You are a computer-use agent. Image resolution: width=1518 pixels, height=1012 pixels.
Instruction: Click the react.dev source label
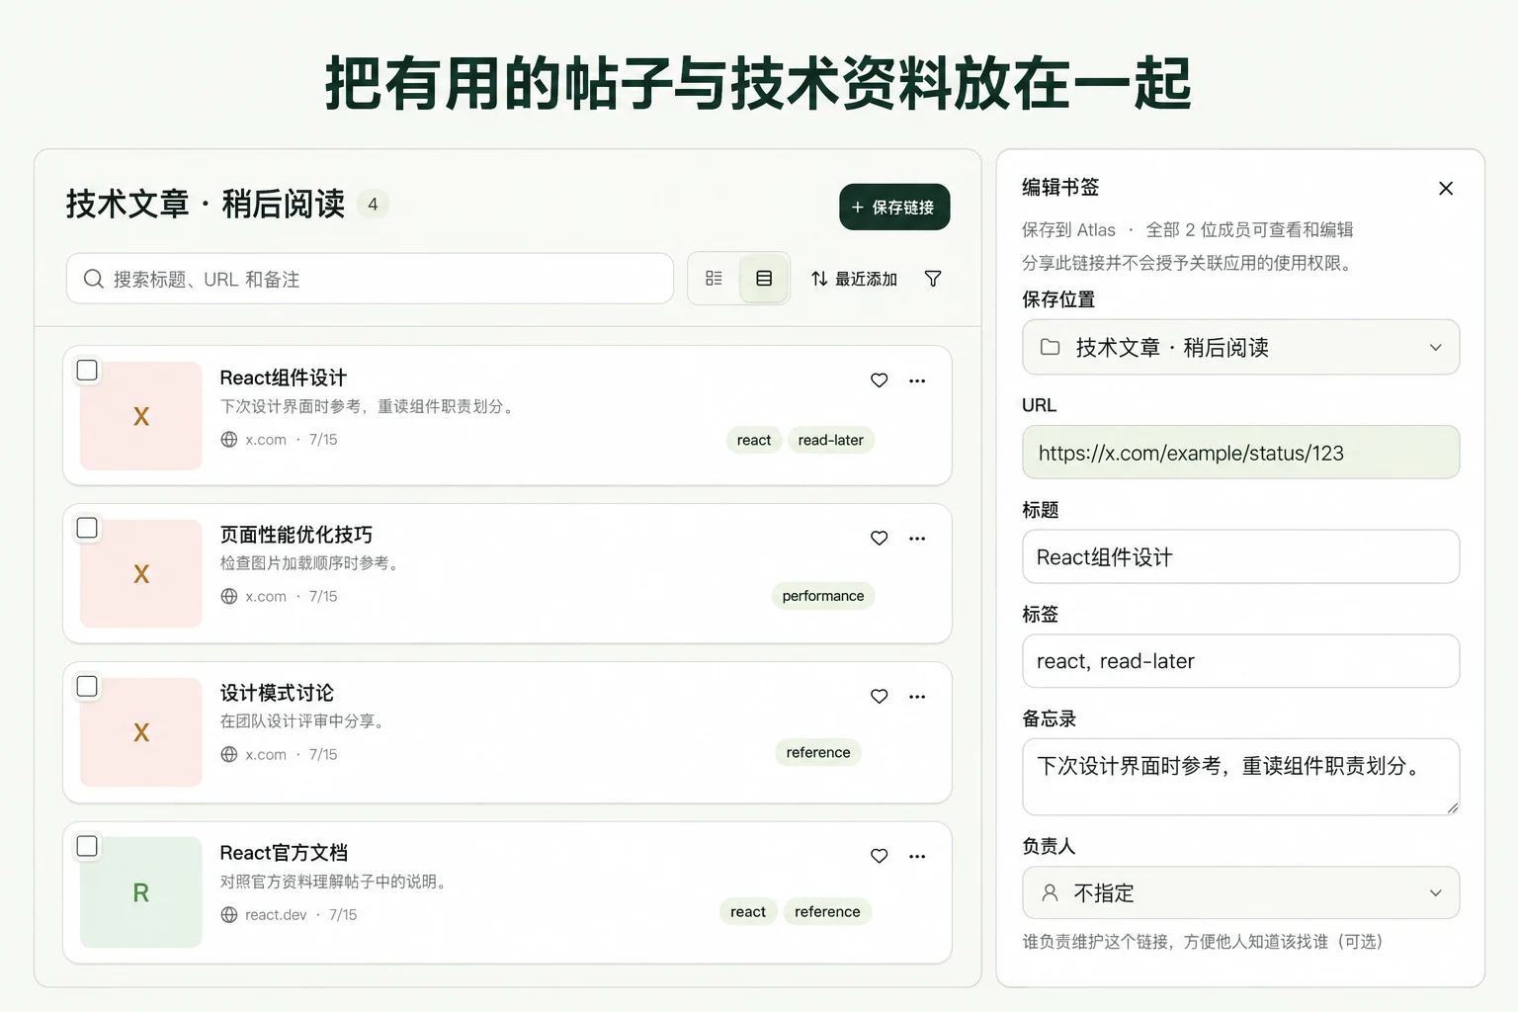(x=276, y=915)
